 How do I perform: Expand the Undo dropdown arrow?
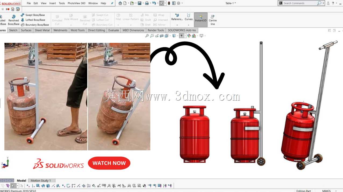(x=157, y=3)
